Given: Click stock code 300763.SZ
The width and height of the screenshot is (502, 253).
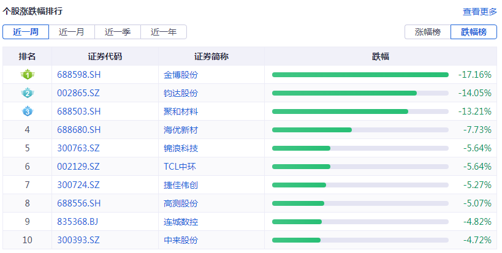Looking at the screenshot, I should (x=78, y=148).
